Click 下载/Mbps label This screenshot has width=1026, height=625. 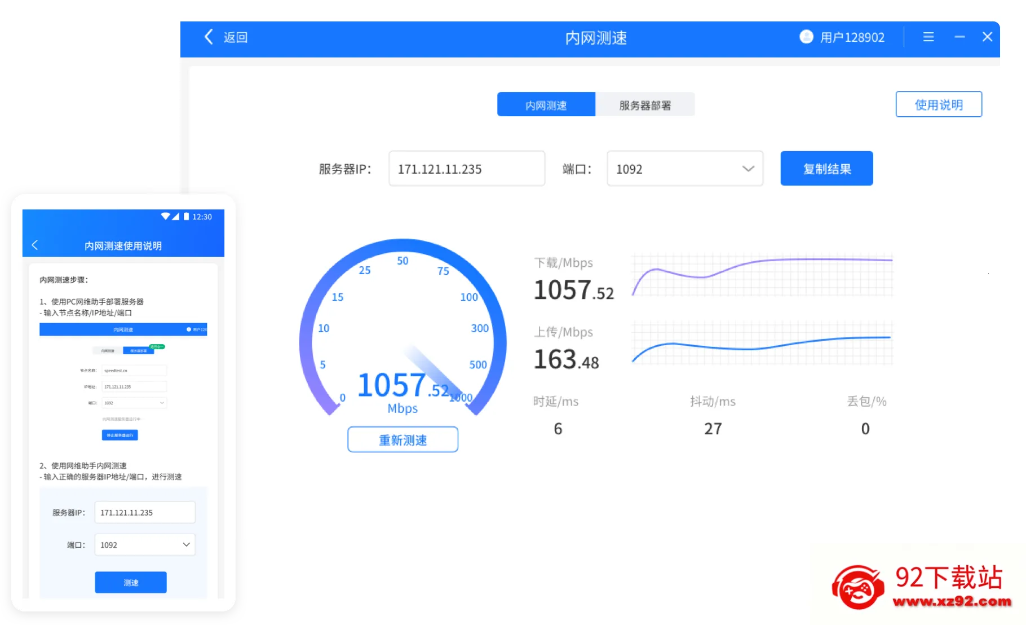(x=563, y=262)
